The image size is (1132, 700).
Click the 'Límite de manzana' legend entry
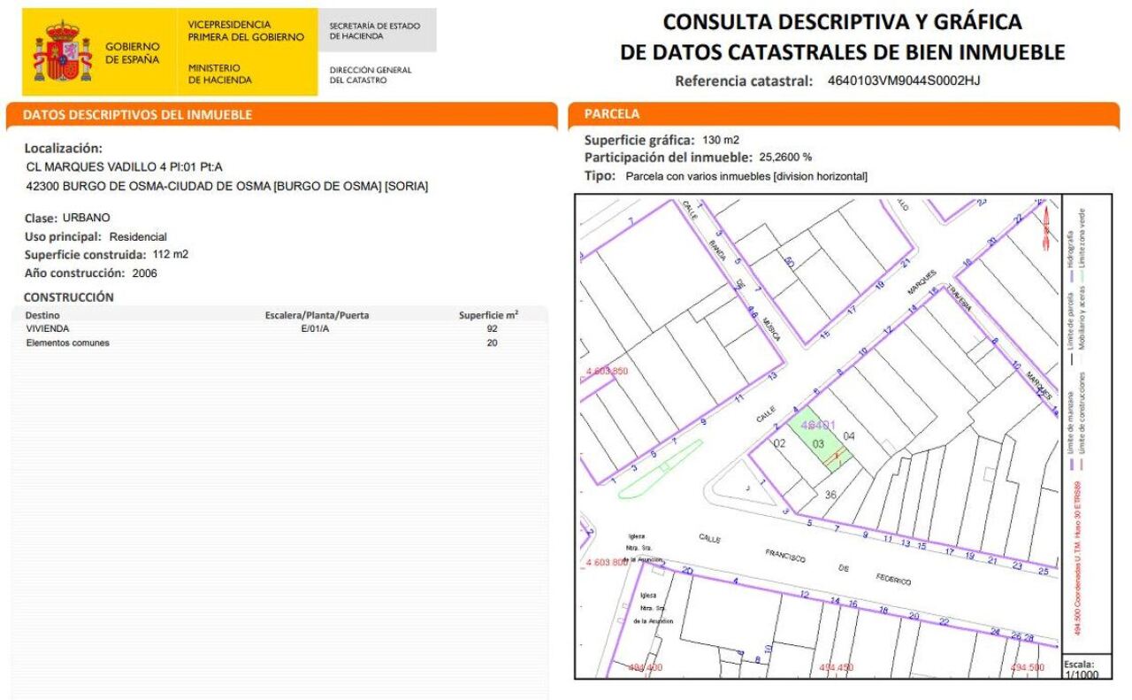click(x=1071, y=425)
